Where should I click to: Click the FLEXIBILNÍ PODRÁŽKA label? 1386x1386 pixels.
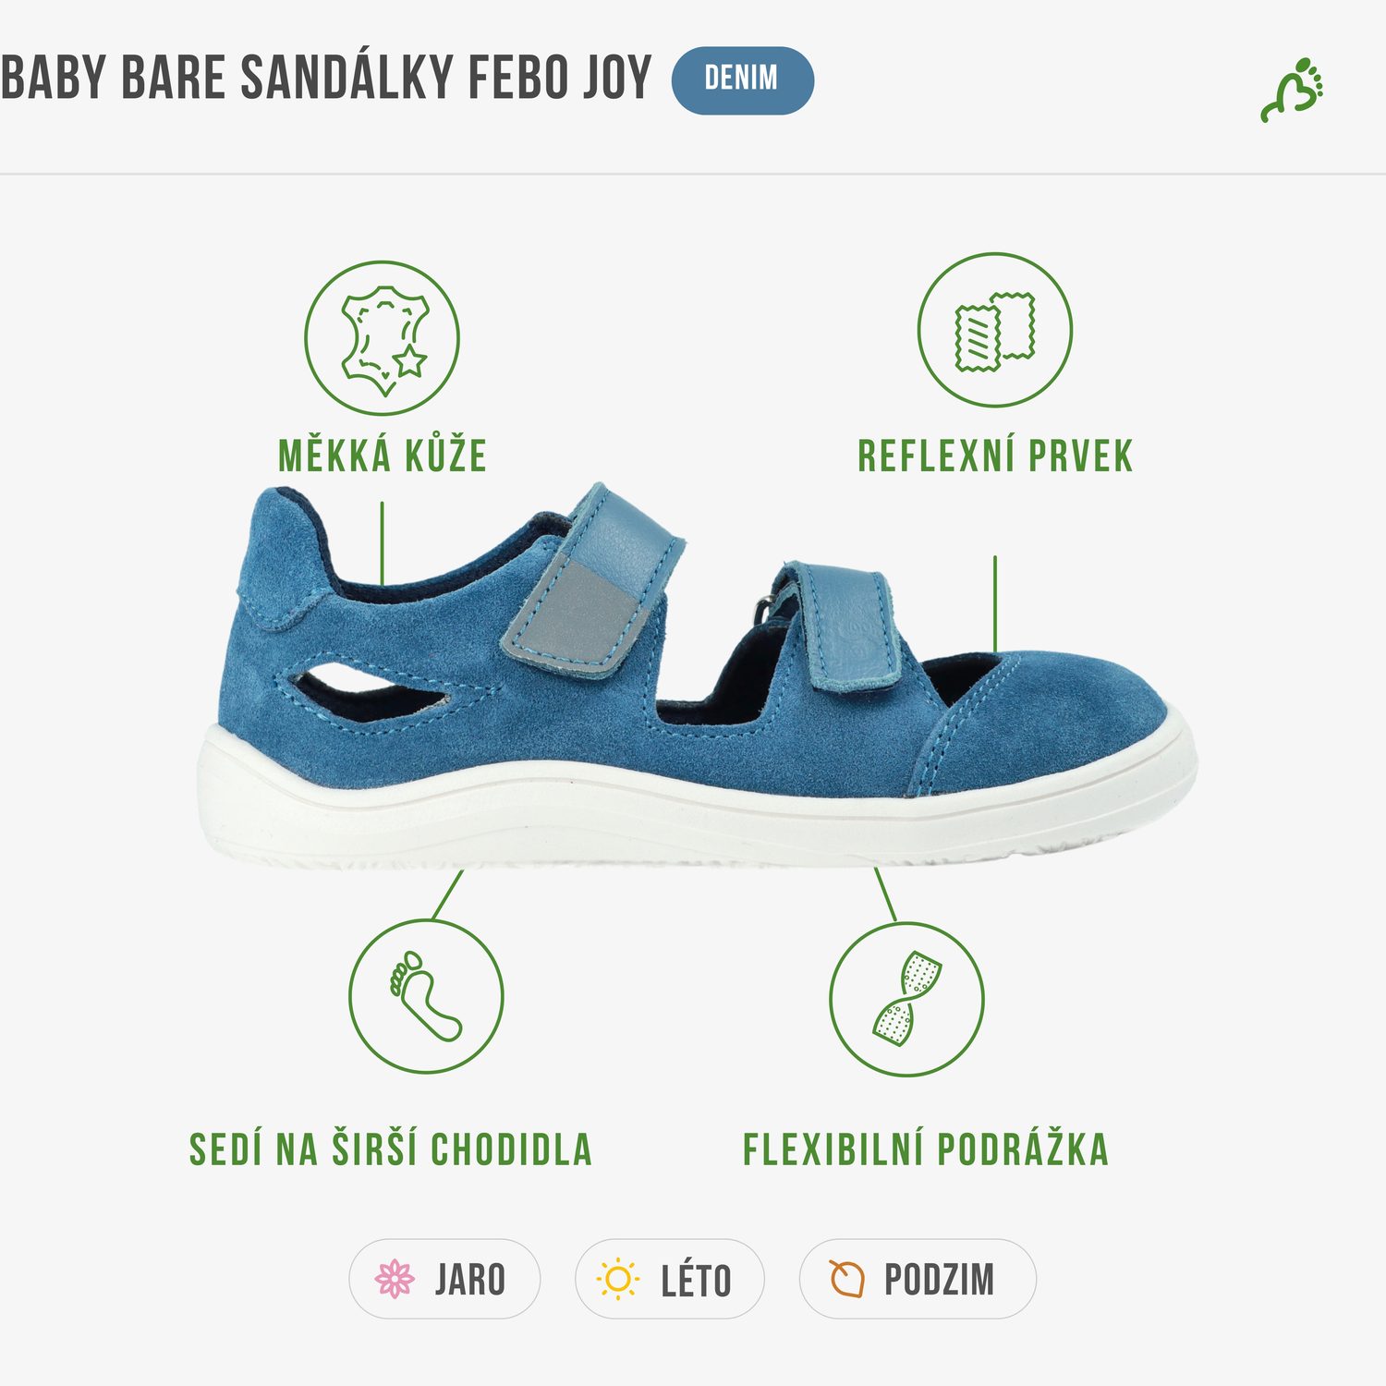click(926, 1149)
